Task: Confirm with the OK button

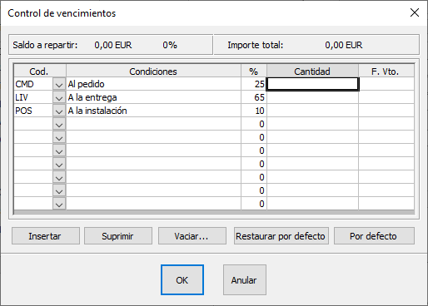Action: click(x=182, y=279)
